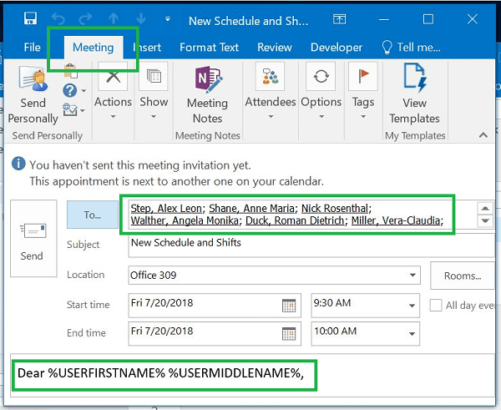This screenshot has height=410, width=501.
Task: Open the Developer tab
Action: [x=337, y=48]
